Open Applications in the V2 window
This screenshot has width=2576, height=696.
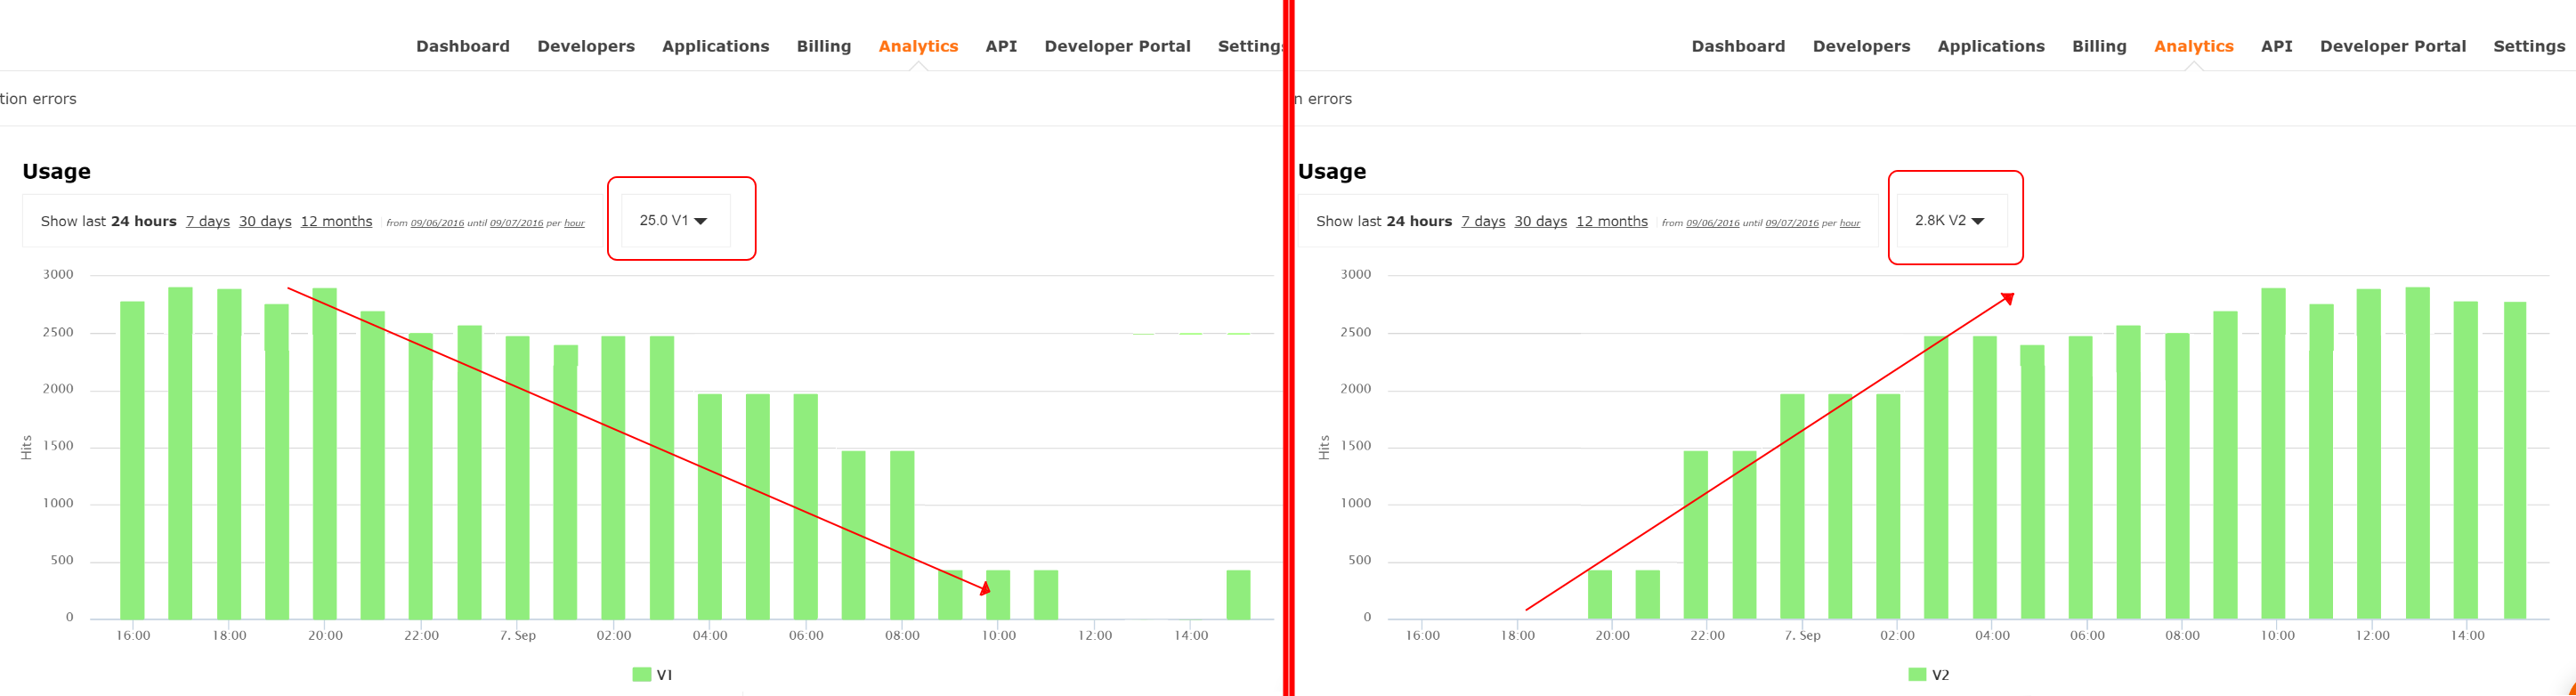click(x=1990, y=46)
